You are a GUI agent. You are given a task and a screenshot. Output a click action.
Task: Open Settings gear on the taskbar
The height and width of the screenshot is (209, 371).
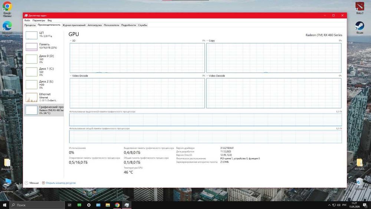tap(89, 205)
